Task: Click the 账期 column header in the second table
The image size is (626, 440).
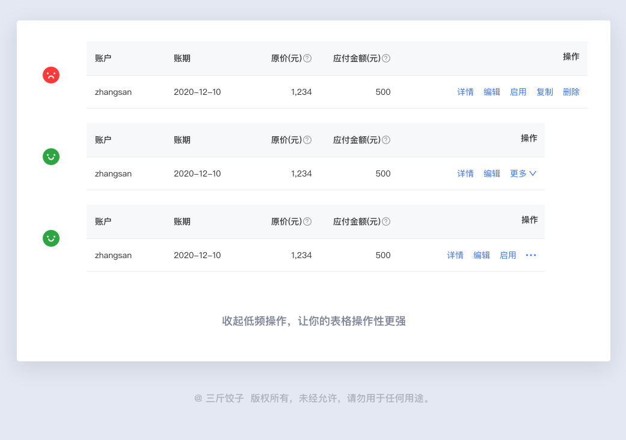Action: 182,140
